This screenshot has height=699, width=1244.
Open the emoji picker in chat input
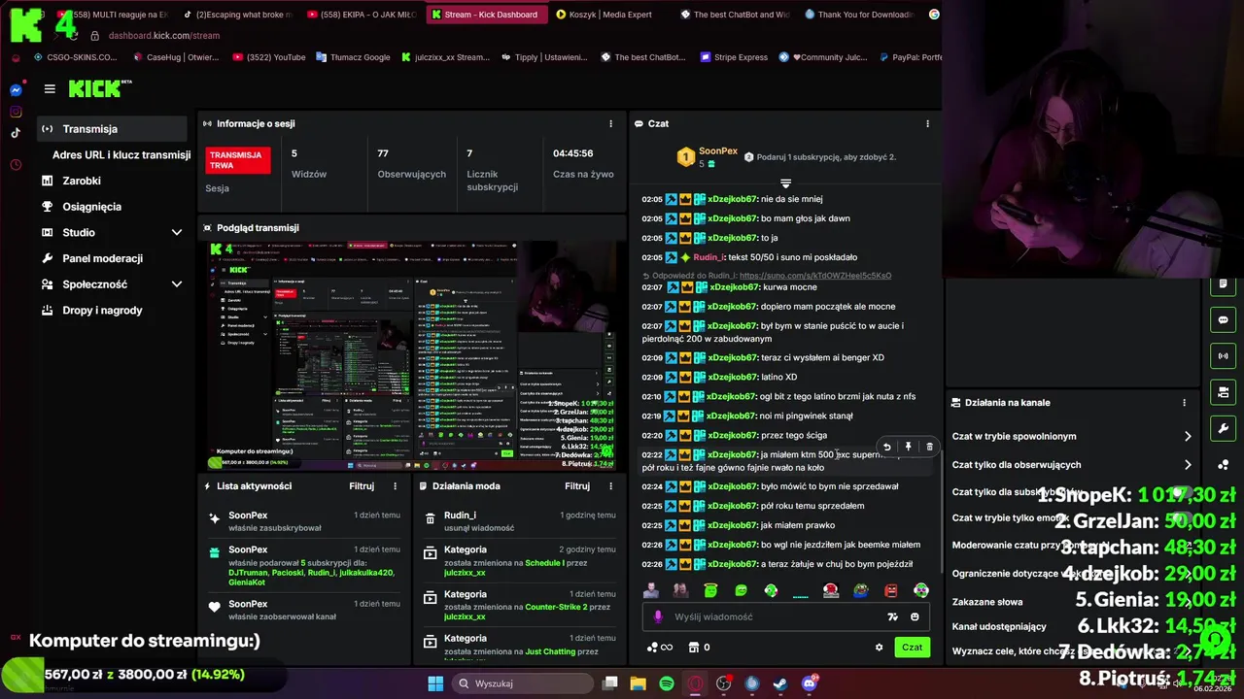(x=915, y=616)
